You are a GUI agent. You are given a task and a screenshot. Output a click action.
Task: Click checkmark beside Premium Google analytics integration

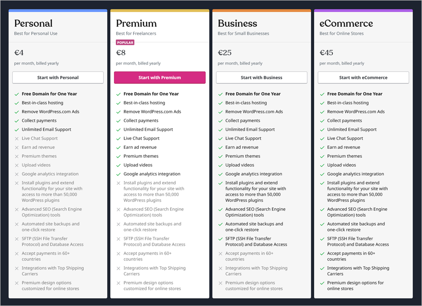[119, 174]
